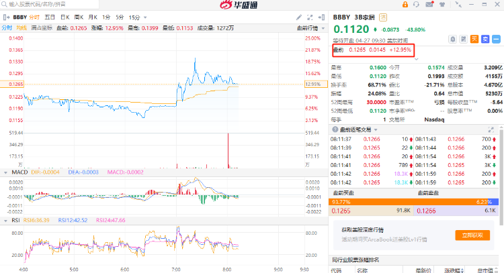The height and width of the screenshot is (273, 504).
Task: Click the 最新价 column header
Action: click(423, 270)
